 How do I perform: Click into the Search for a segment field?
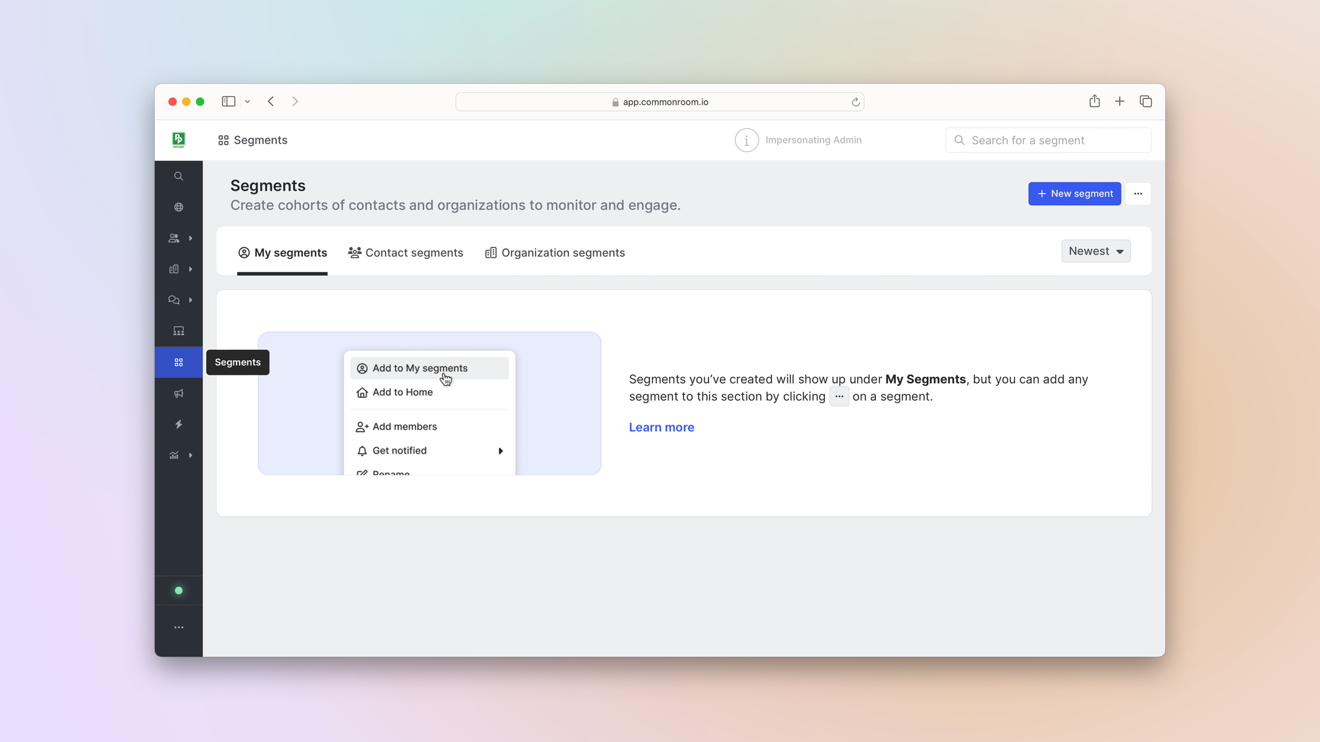[1048, 140]
